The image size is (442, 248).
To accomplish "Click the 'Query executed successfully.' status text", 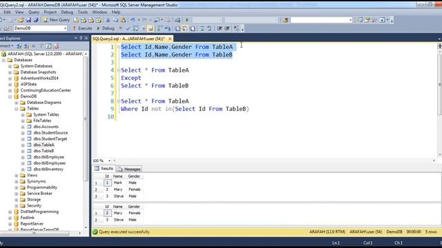I will tap(124, 232).
